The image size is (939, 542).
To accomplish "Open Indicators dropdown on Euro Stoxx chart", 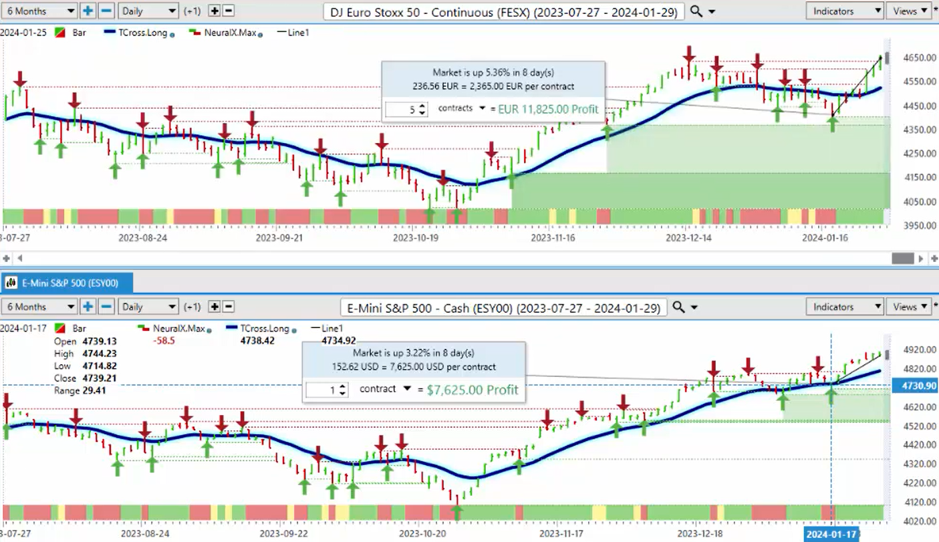I will pos(845,11).
